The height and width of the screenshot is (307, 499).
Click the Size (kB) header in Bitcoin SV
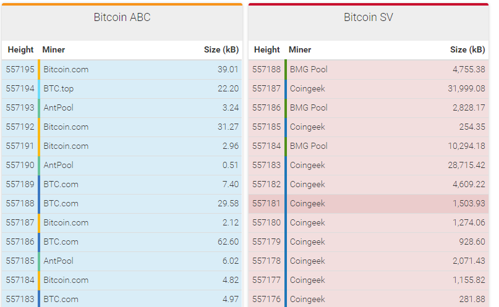coord(467,49)
